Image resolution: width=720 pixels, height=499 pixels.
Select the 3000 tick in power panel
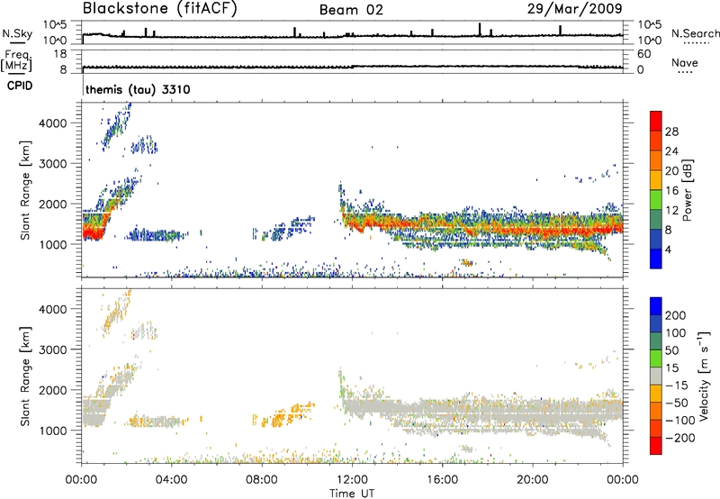tap(53, 164)
